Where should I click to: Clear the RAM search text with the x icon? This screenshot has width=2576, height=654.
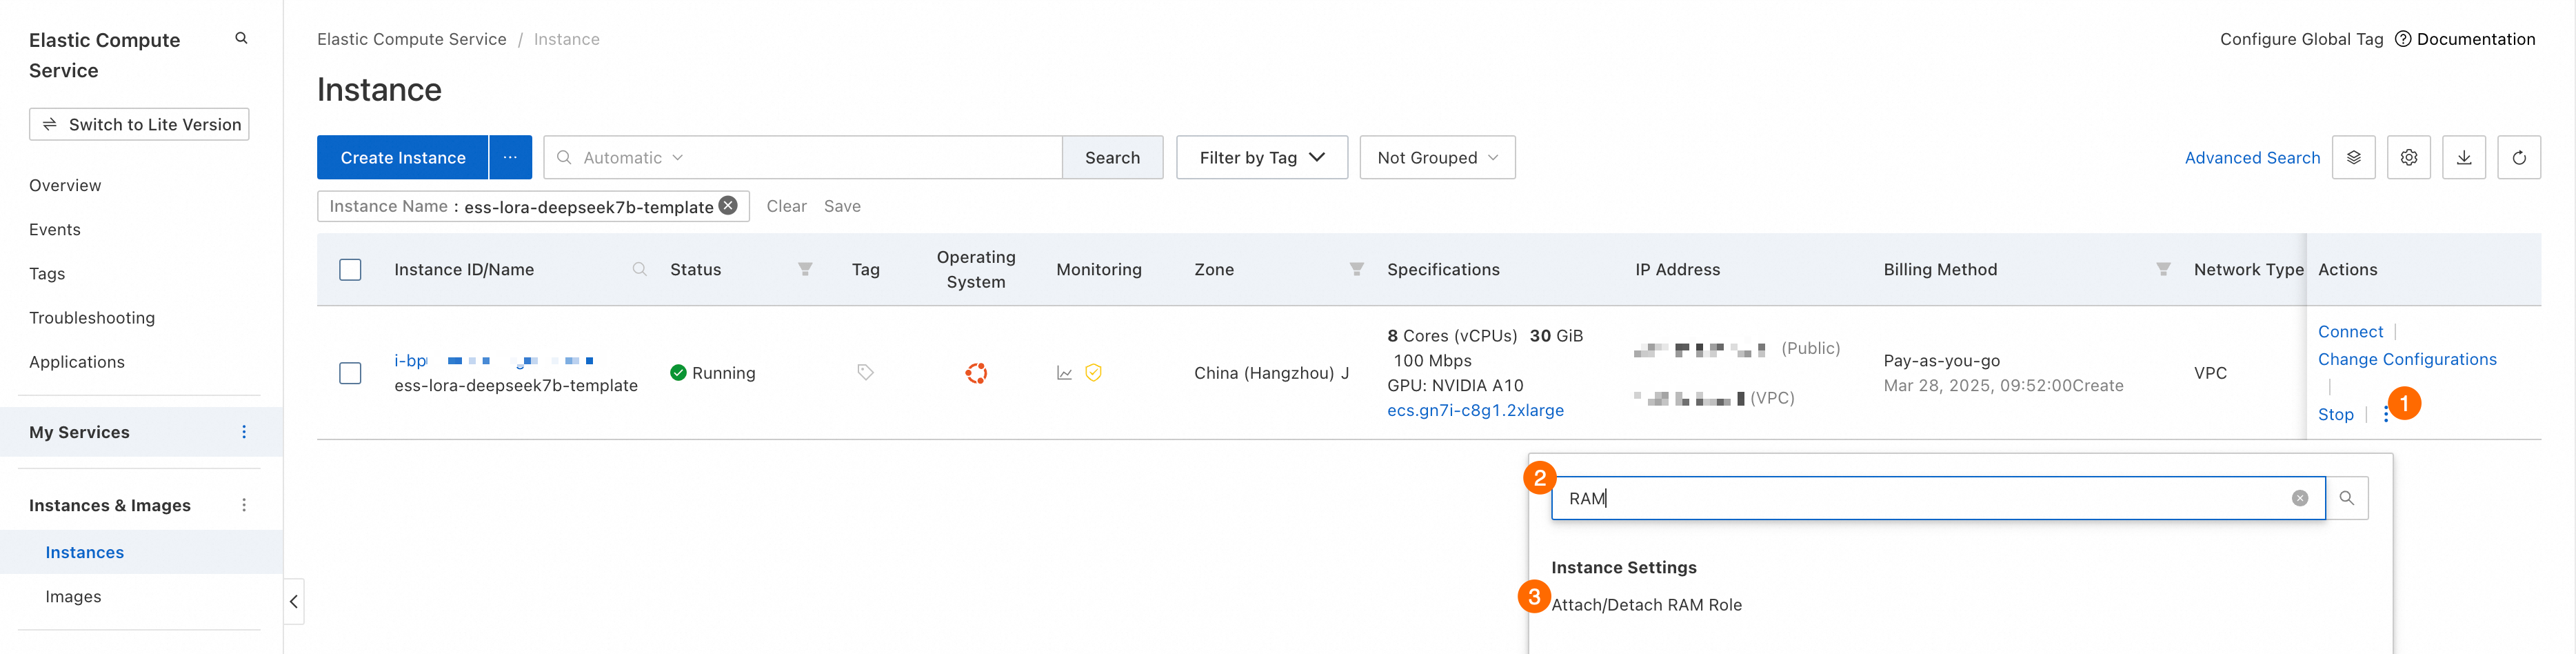(2299, 498)
